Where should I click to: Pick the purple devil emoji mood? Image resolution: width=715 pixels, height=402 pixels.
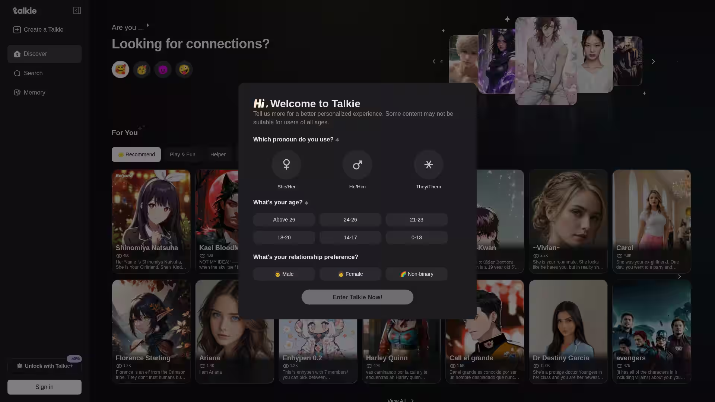point(163,70)
